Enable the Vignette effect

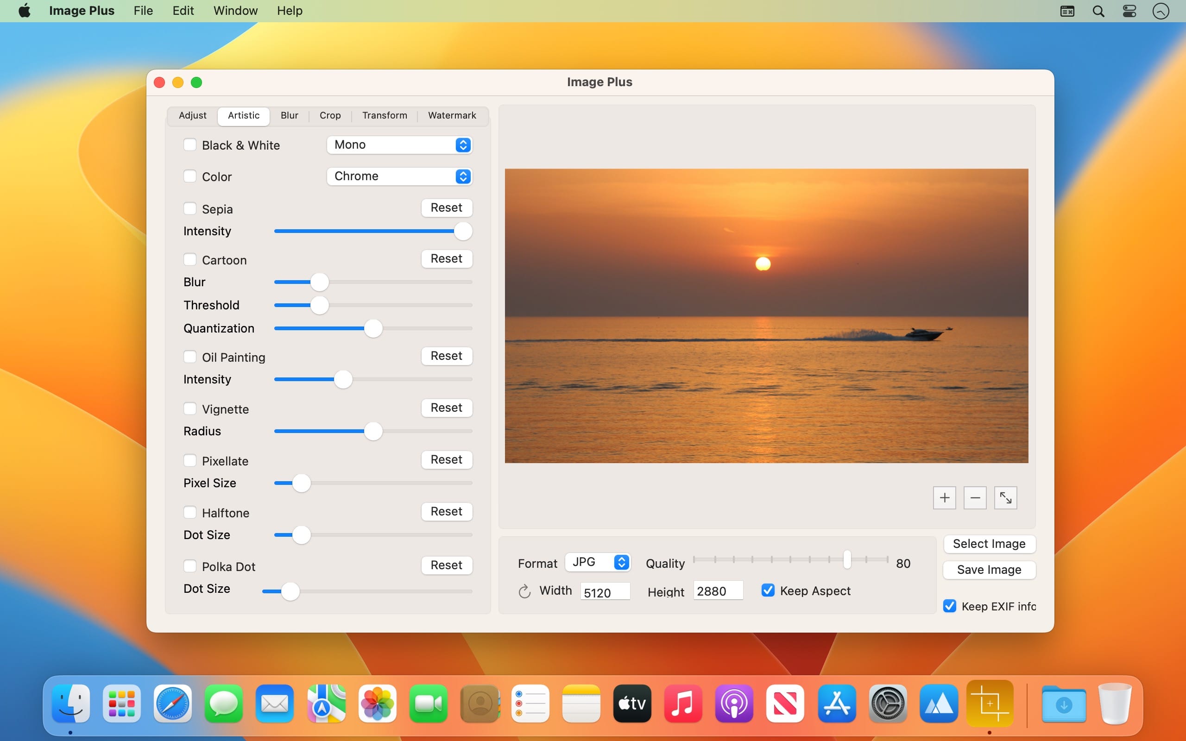[x=189, y=408]
